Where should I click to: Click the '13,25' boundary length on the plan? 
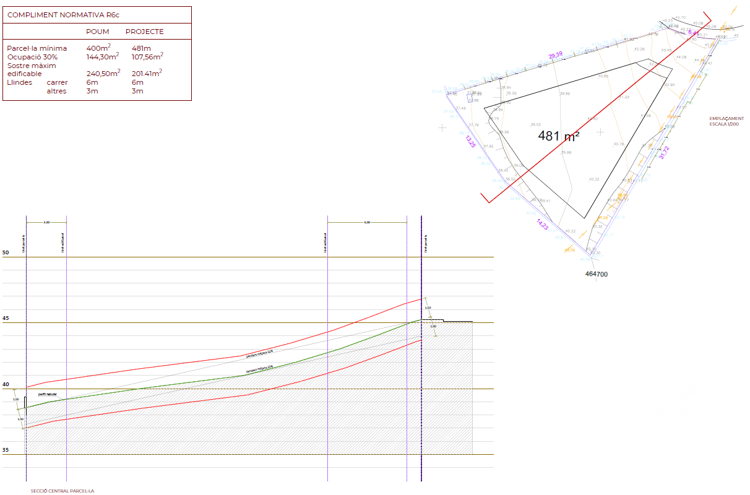click(470, 142)
